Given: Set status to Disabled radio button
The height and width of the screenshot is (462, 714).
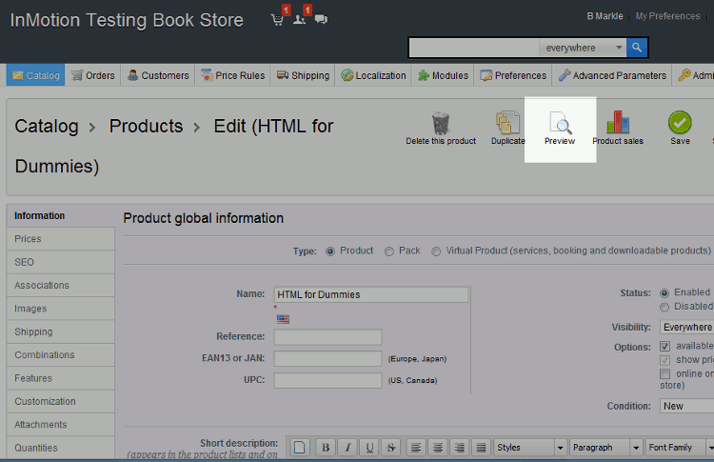Looking at the screenshot, I should (x=664, y=307).
